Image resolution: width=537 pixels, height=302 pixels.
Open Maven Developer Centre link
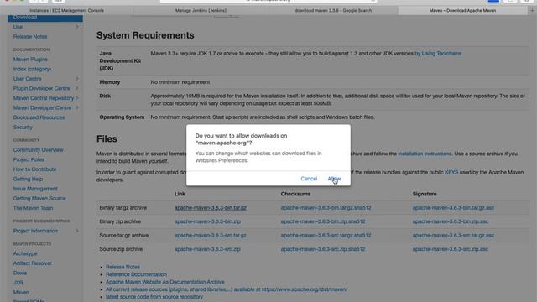(42, 107)
